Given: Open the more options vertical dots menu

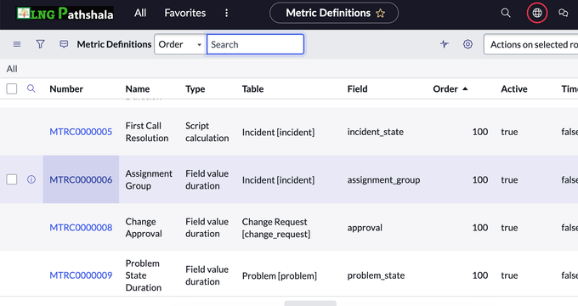Looking at the screenshot, I should click(x=226, y=13).
